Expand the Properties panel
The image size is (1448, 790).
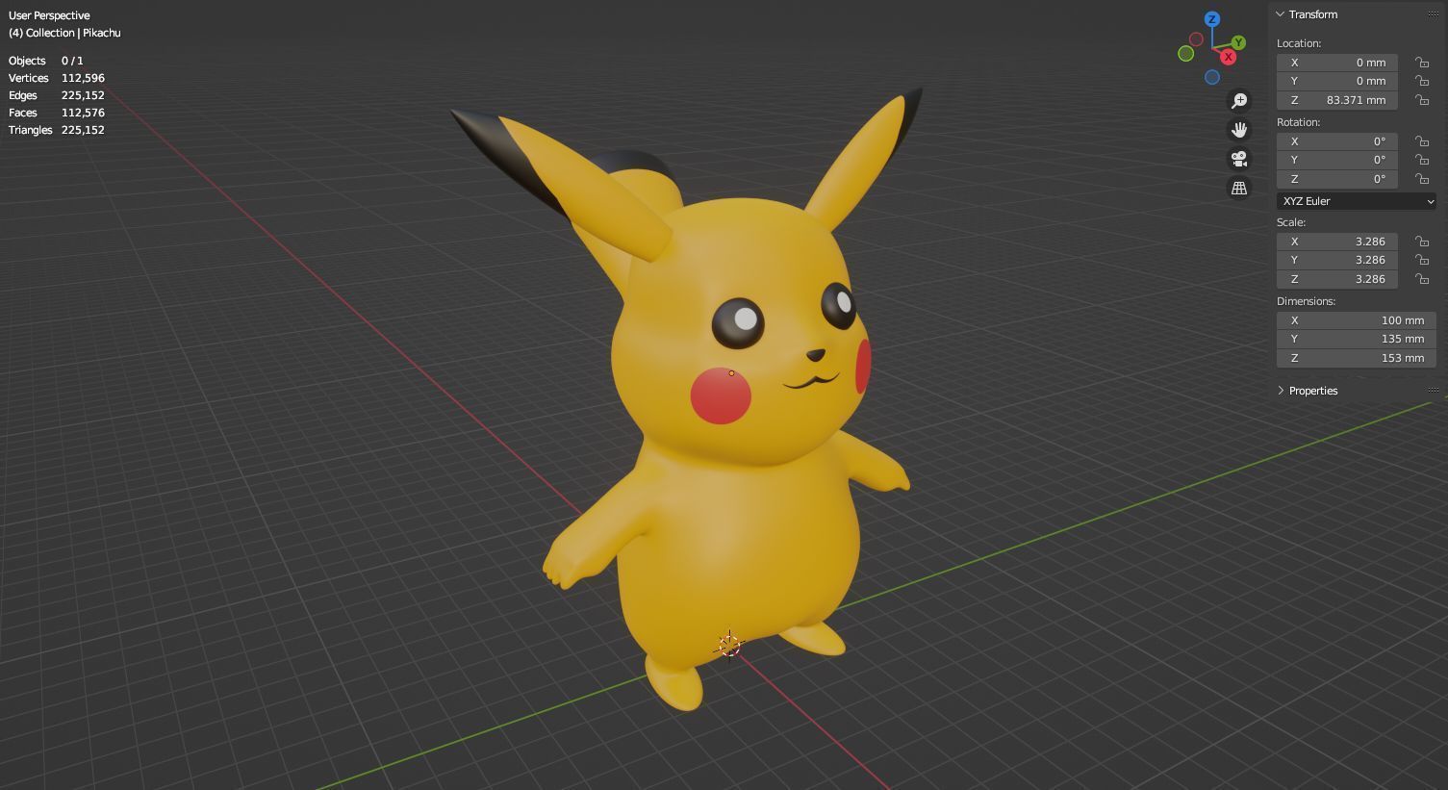click(x=1281, y=391)
